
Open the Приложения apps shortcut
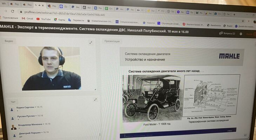click(x=9, y=18)
